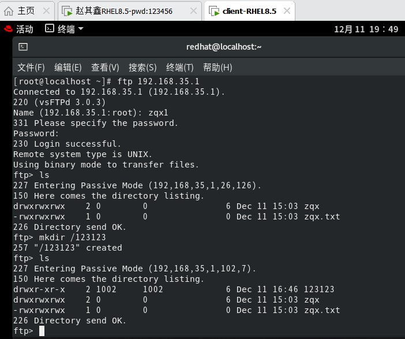Open the clock showing 12月 11 19:49
This screenshot has width=405, height=339.
point(366,29)
